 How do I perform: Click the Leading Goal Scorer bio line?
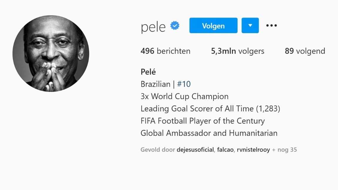[x=210, y=108]
